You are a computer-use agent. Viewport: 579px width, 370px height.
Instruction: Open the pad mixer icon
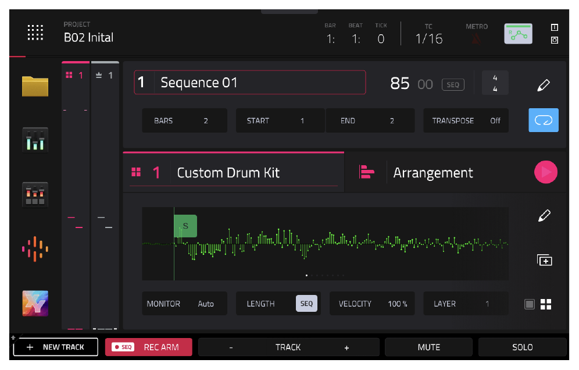pyautogui.click(x=35, y=195)
